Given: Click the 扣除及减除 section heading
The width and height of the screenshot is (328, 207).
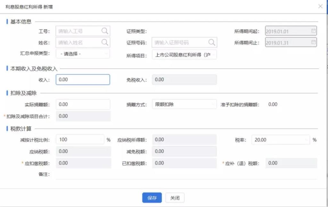Looking at the screenshot, I should (x=23, y=93).
